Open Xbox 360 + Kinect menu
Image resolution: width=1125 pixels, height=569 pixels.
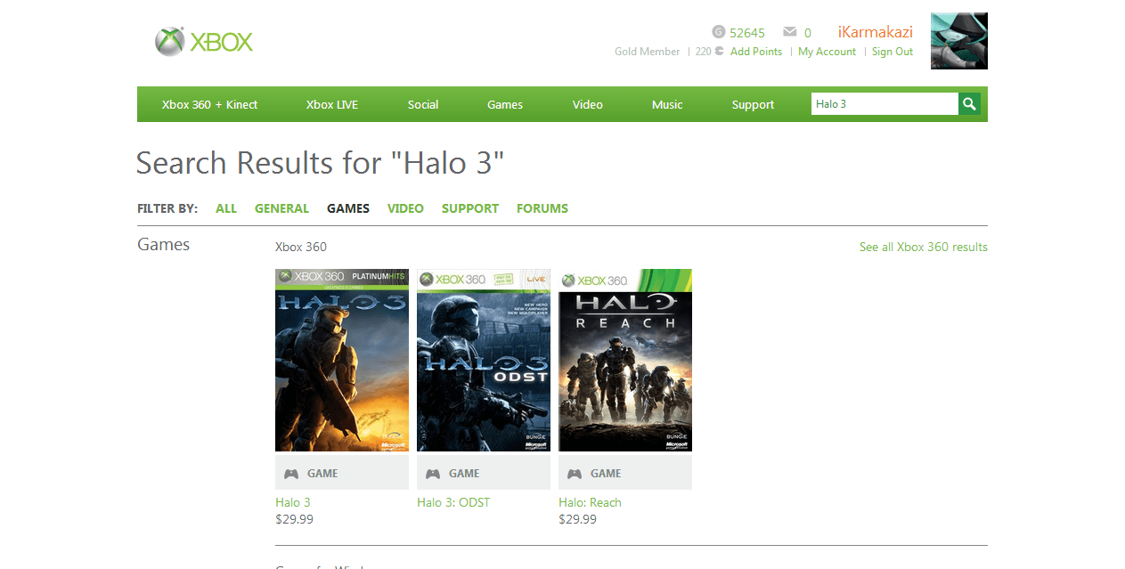tap(209, 104)
